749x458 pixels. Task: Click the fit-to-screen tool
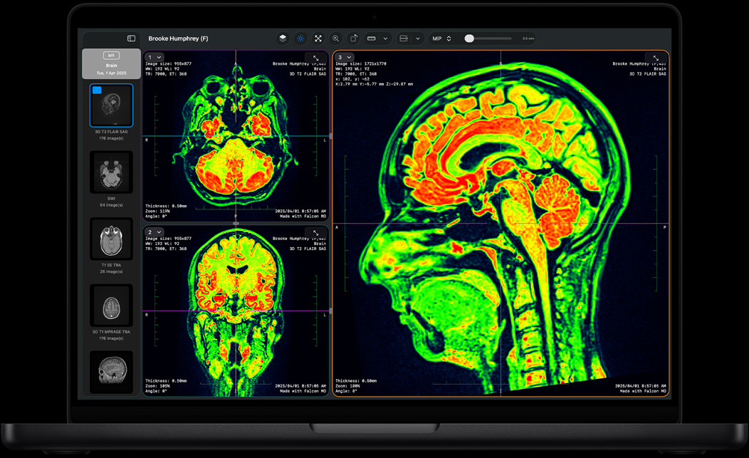point(318,38)
